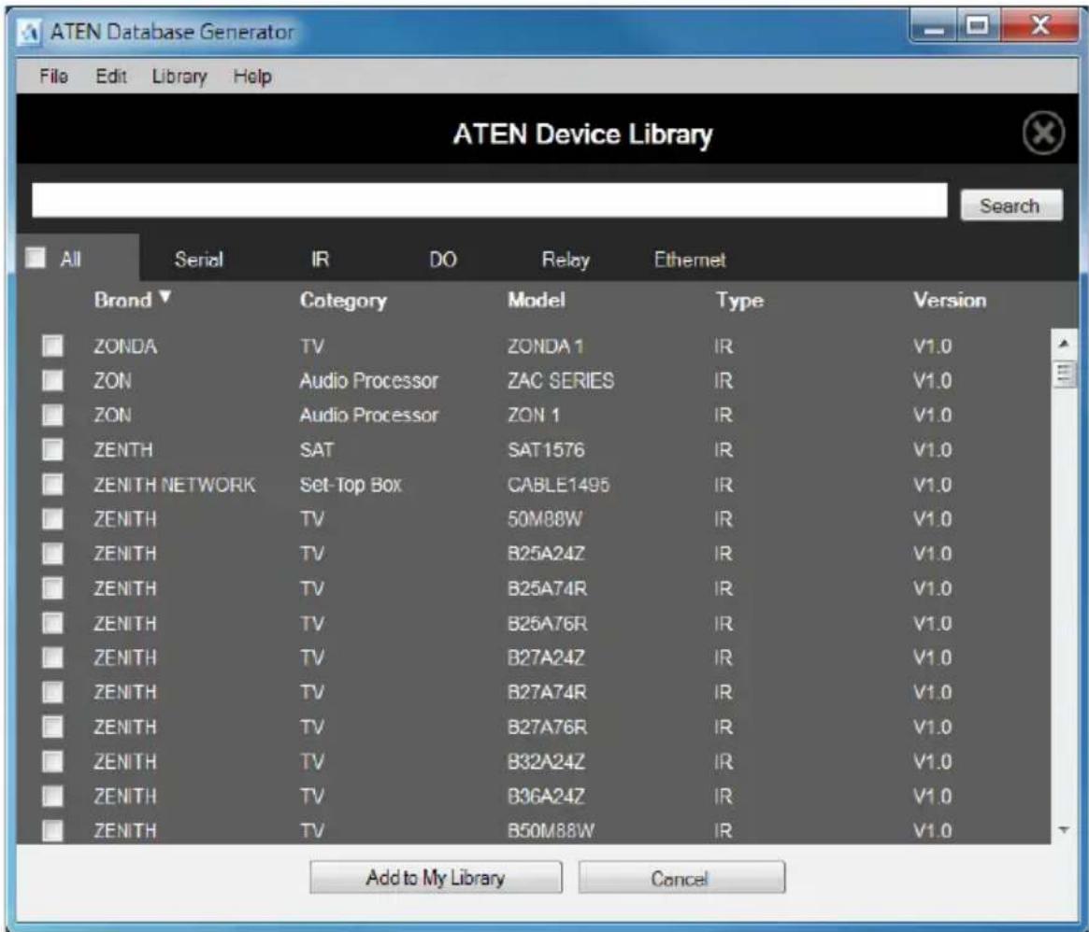The width and height of the screenshot is (1089, 932).
Task: Click the ZONDA 1 model cell
Action: 545,346
